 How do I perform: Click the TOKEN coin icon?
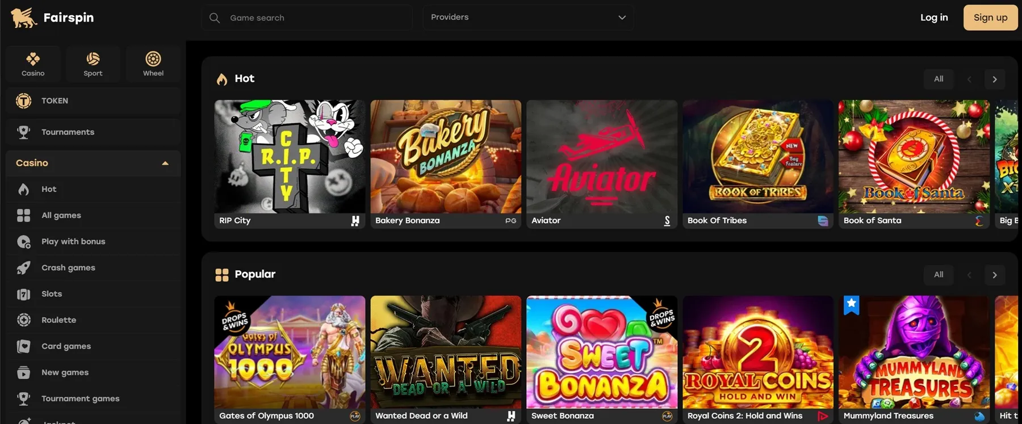pos(23,101)
